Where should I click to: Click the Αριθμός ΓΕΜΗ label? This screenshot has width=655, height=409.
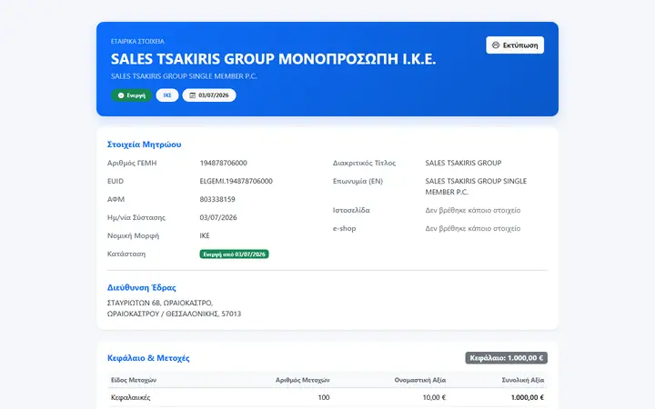(x=132, y=163)
